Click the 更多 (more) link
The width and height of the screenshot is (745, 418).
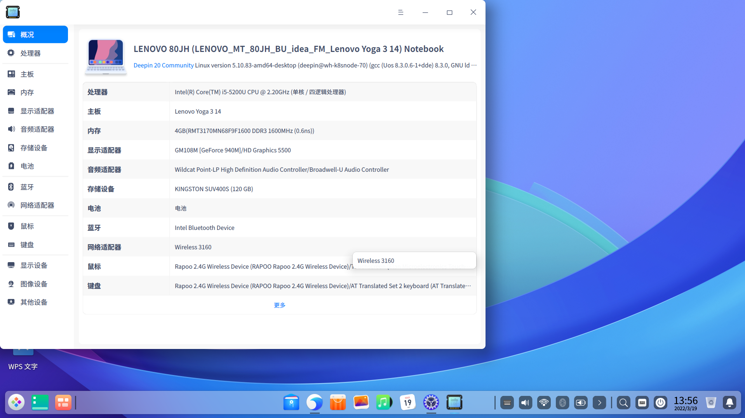point(279,305)
